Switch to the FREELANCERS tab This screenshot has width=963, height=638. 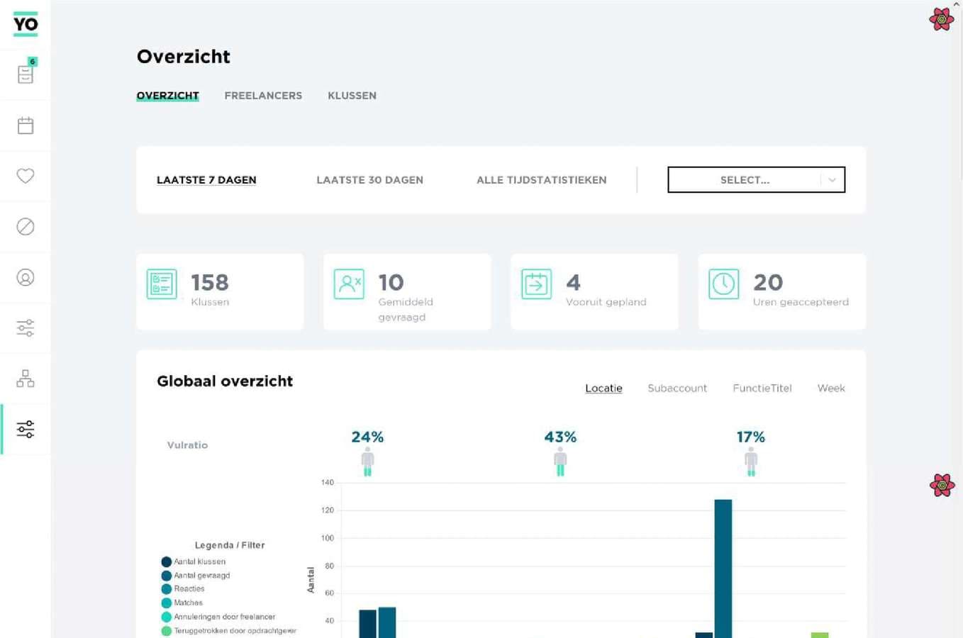263,96
